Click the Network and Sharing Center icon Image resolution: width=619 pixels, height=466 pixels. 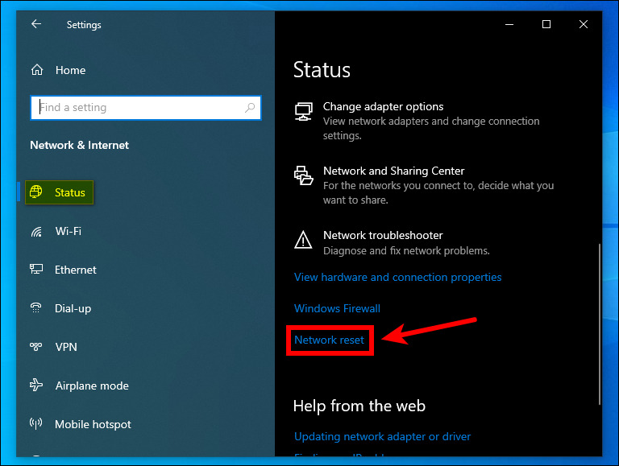[x=304, y=175]
